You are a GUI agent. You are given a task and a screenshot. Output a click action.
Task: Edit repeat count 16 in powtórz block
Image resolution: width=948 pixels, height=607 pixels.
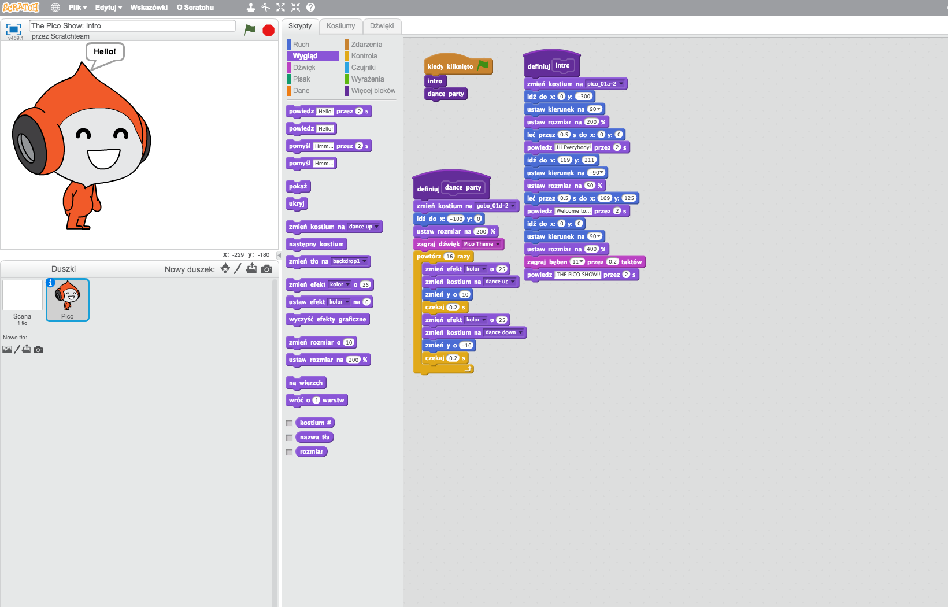point(449,256)
